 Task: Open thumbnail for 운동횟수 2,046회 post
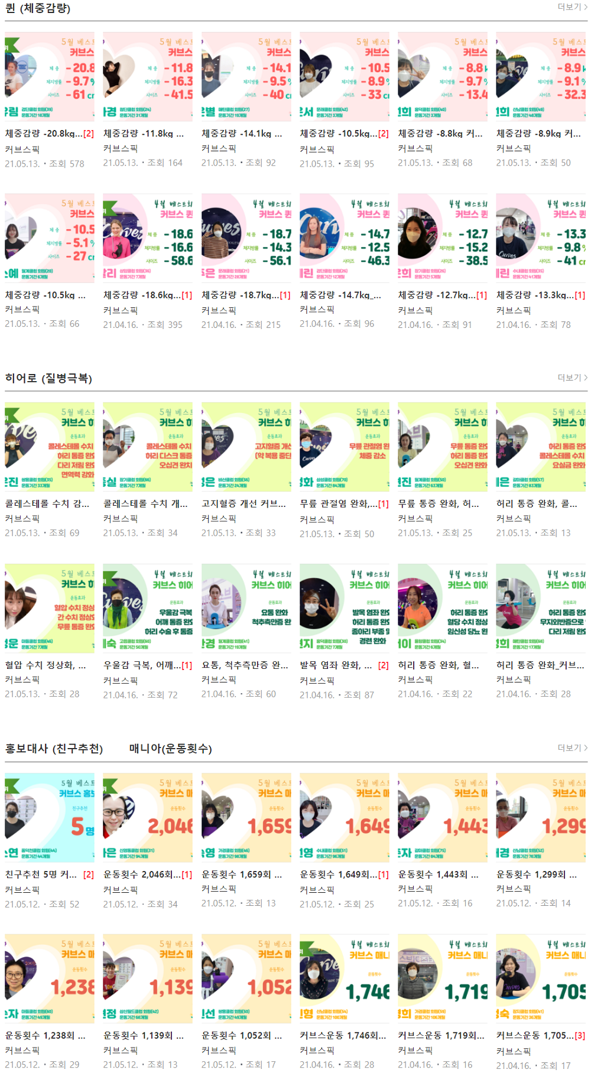pyautogui.click(x=148, y=818)
